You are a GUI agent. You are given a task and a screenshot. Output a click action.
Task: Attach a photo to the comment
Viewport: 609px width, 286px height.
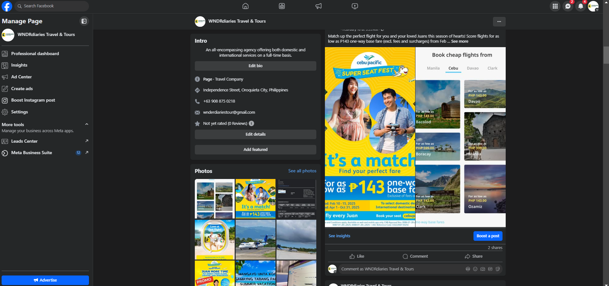click(x=483, y=269)
